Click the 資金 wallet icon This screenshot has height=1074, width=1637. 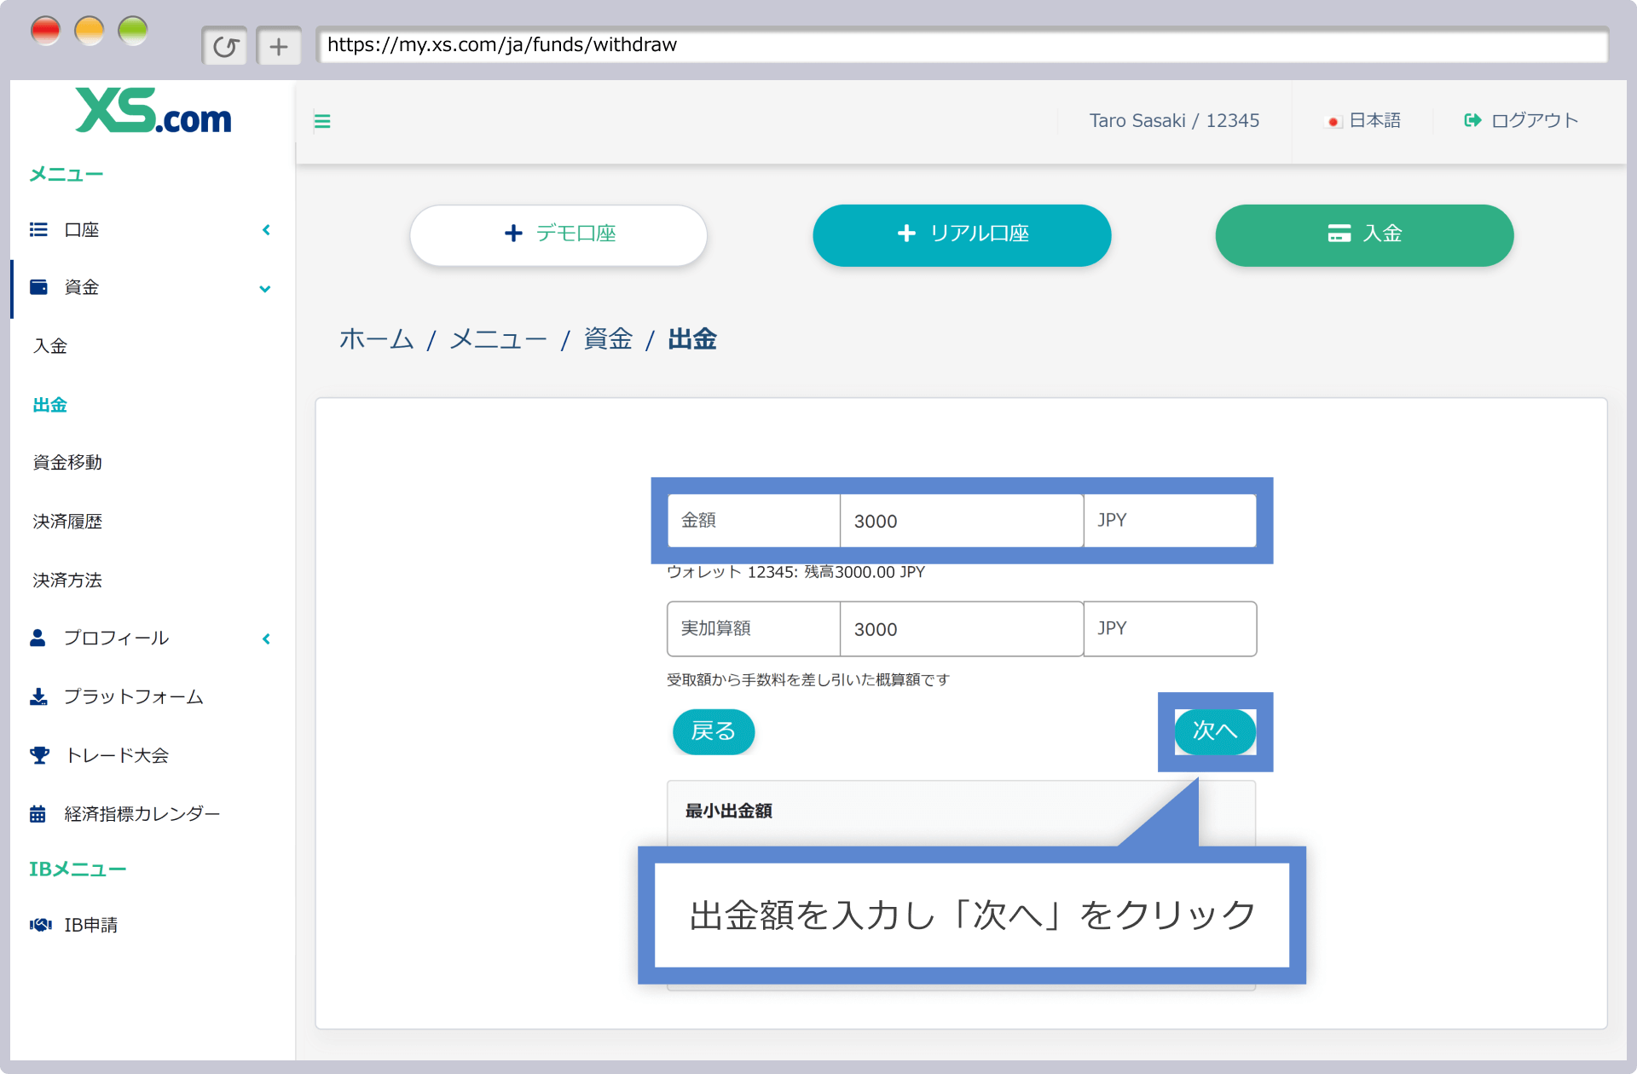[38, 287]
